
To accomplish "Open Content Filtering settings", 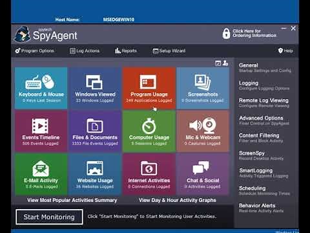I will click(261, 138).
